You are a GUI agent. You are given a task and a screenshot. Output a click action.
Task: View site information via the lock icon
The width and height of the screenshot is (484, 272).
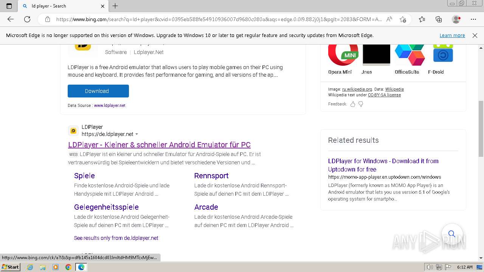(x=48, y=19)
